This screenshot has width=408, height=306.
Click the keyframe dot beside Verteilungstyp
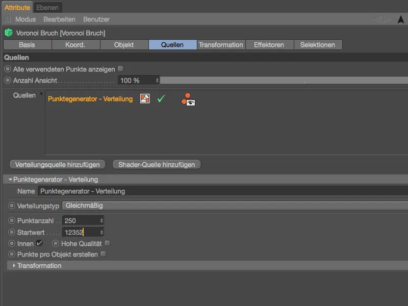coord(12,206)
